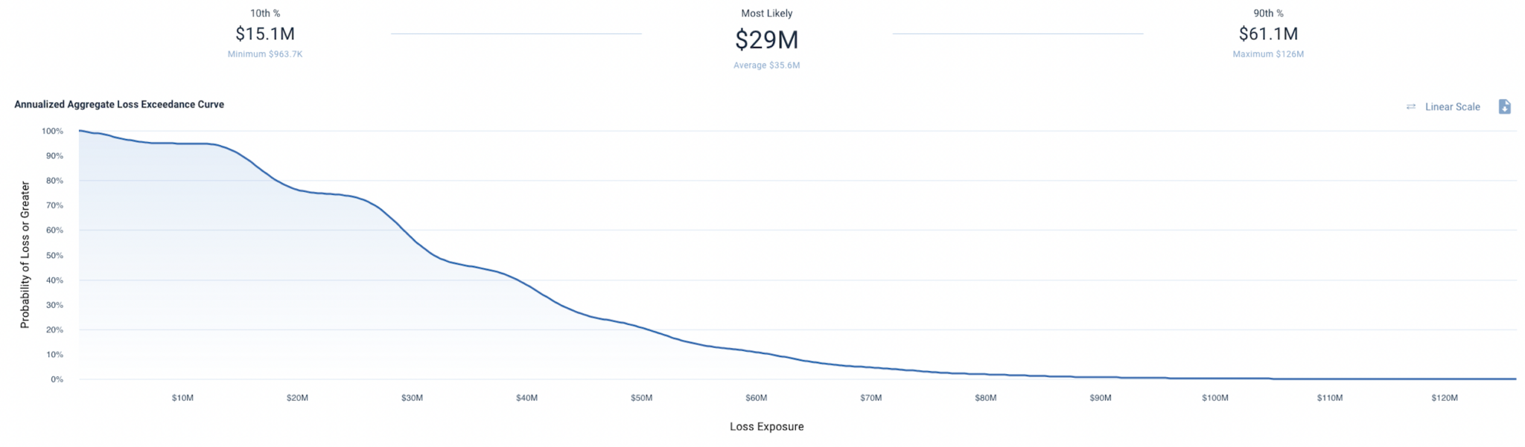The width and height of the screenshot is (1525, 447).
Task: Click the Maximum $126M text
Action: click(x=1268, y=54)
